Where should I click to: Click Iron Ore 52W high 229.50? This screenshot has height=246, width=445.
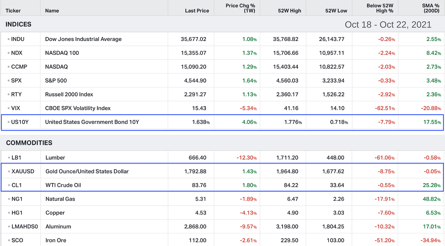coord(290,240)
